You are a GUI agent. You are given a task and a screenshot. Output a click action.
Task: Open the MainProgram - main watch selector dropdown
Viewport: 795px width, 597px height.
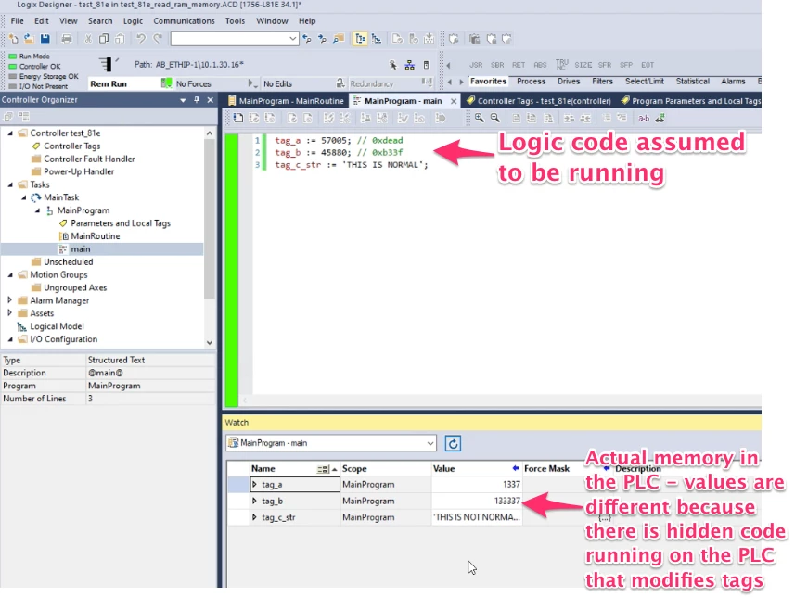point(431,443)
